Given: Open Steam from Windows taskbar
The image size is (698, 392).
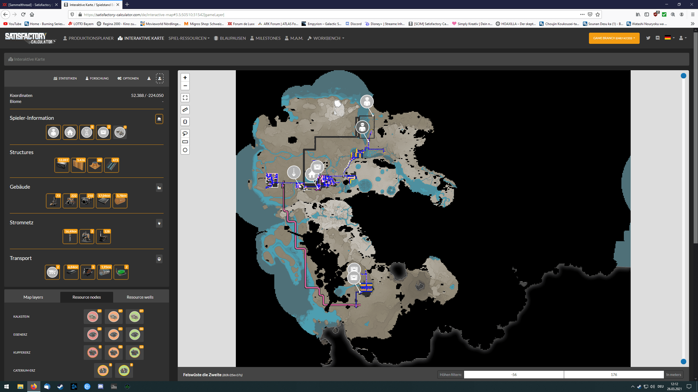Looking at the screenshot, I should 60,387.
